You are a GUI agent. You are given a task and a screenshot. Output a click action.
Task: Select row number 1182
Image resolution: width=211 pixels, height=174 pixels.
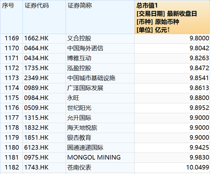tap(12, 168)
